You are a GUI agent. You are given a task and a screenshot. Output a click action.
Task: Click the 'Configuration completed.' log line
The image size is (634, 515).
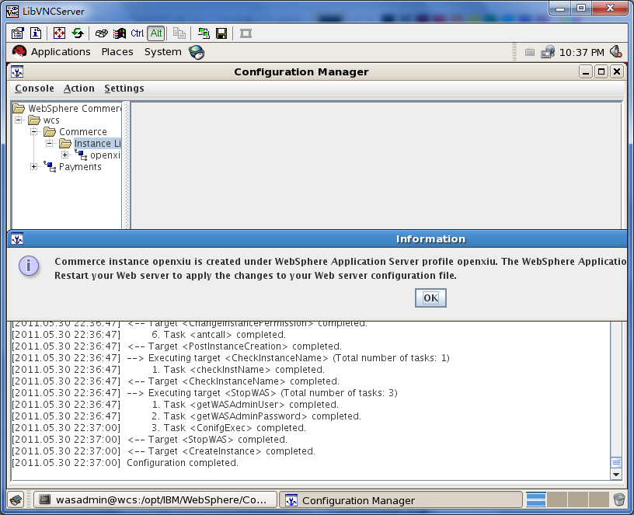[x=183, y=463]
